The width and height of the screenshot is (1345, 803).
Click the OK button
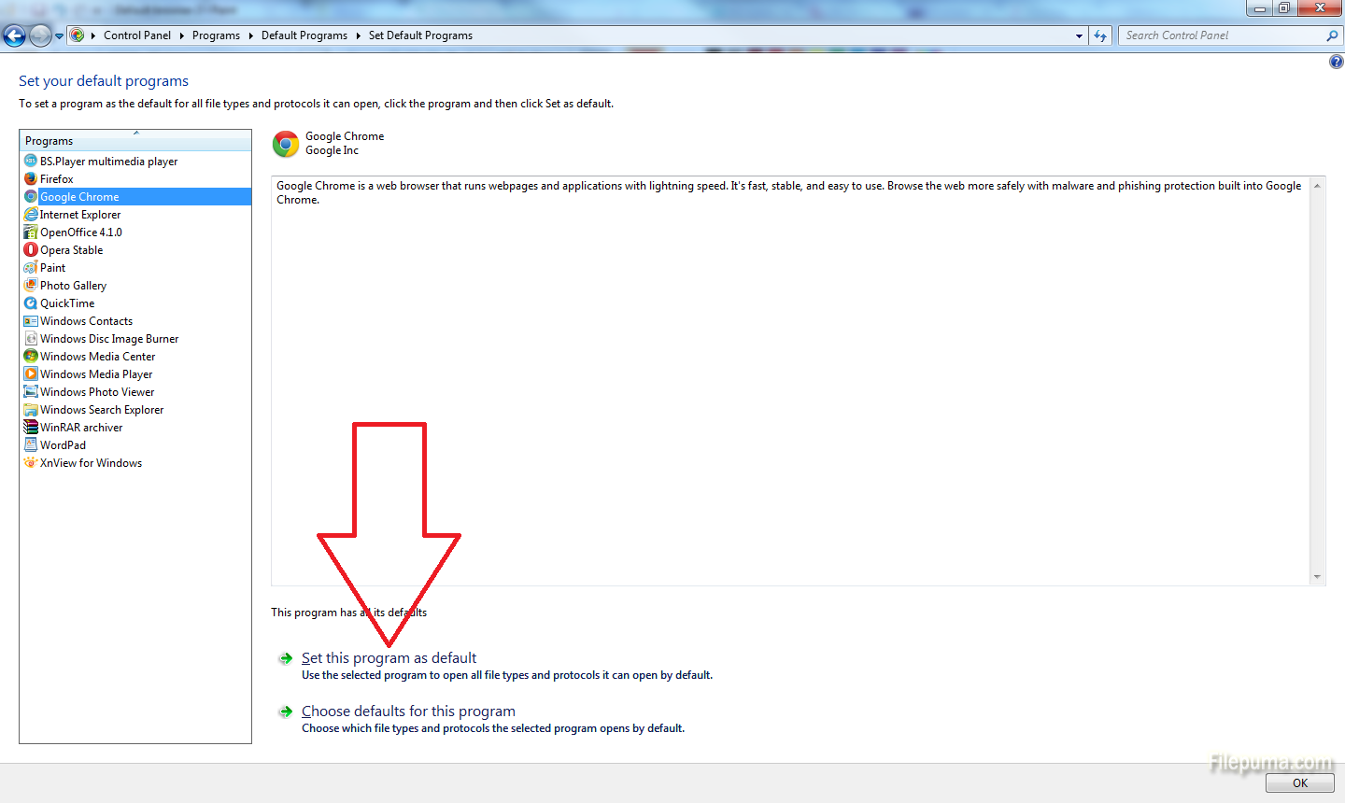(1300, 783)
